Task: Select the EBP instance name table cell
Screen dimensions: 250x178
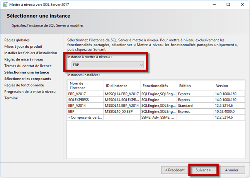Action: pyautogui.click(x=85, y=112)
